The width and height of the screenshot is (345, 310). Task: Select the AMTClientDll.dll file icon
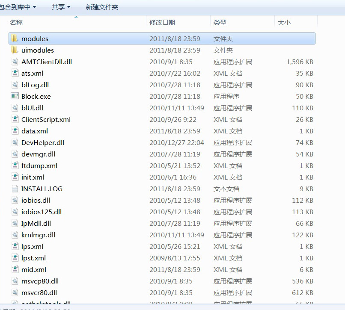[x=15, y=62]
